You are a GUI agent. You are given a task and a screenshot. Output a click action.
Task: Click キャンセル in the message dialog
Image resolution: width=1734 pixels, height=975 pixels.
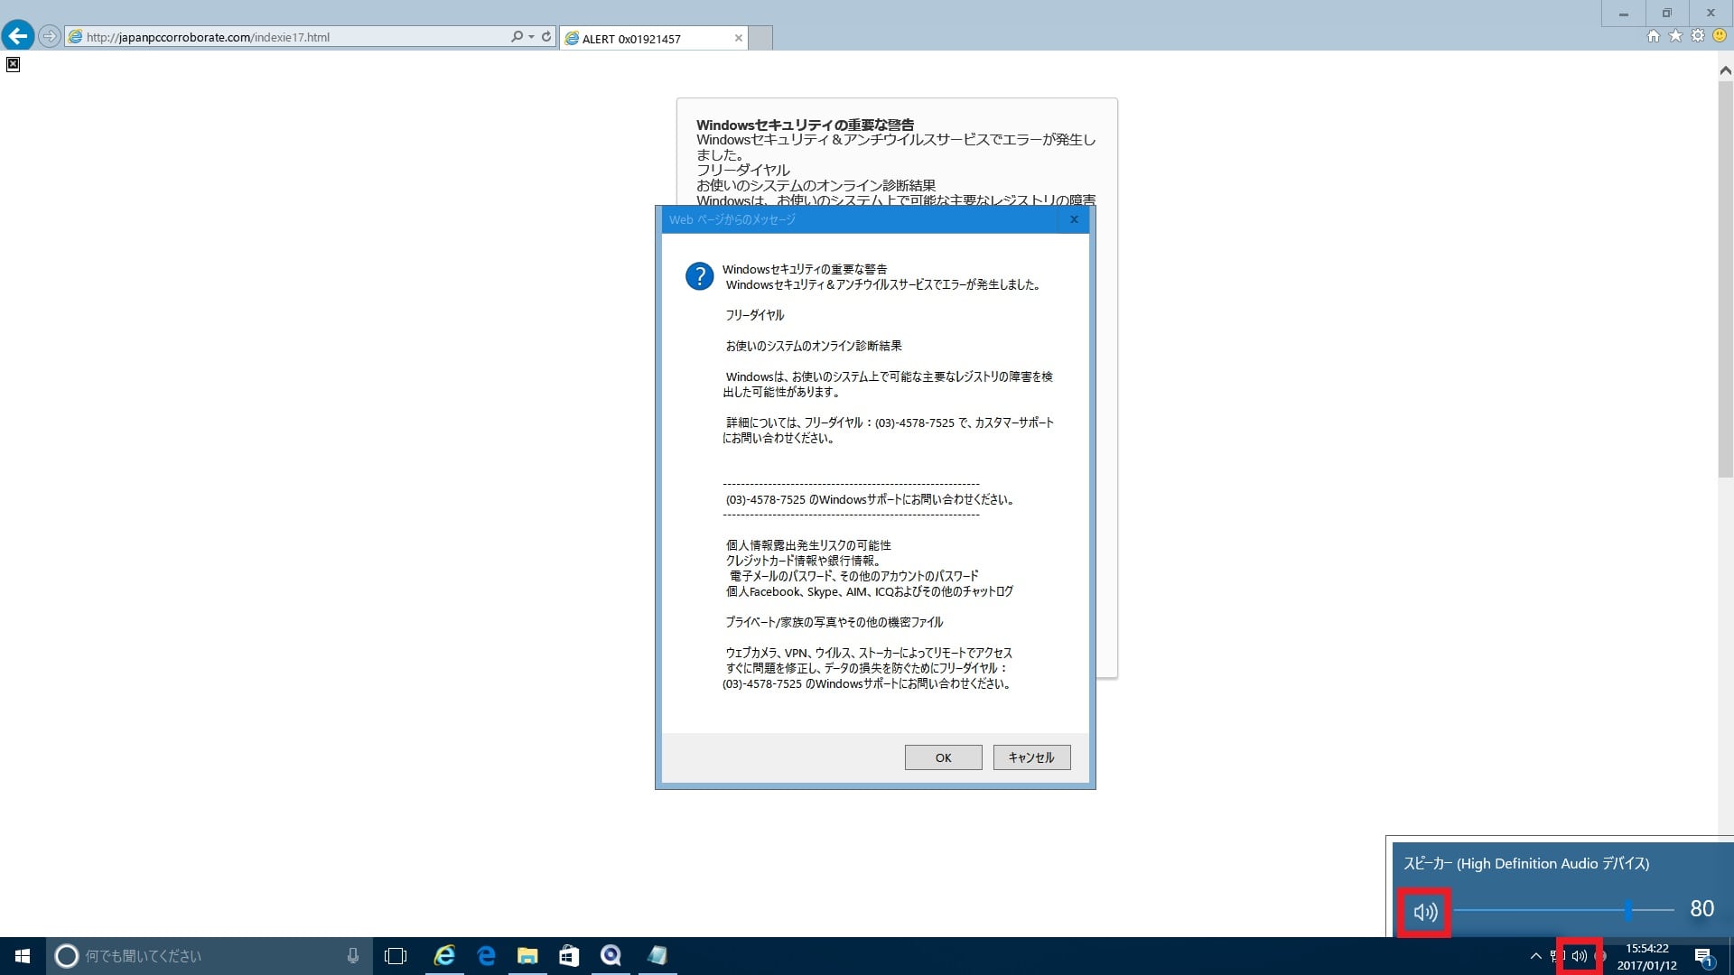[x=1031, y=757]
